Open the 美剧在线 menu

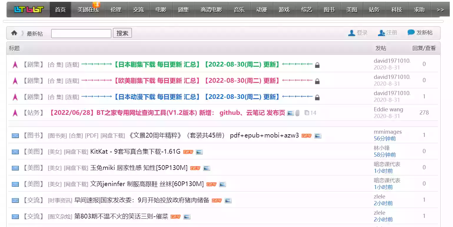[x=88, y=9]
